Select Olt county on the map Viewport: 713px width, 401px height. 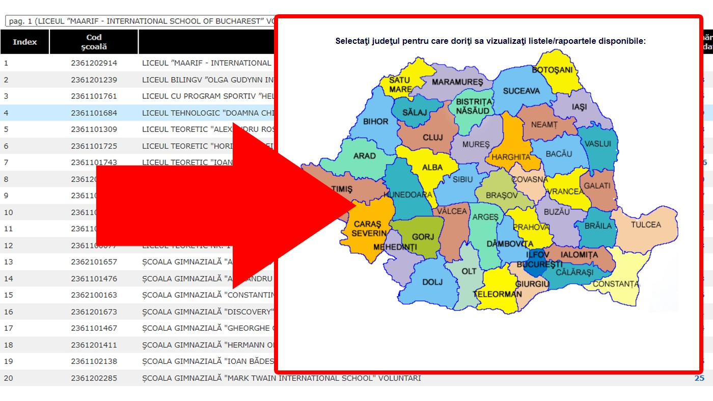coord(469,272)
